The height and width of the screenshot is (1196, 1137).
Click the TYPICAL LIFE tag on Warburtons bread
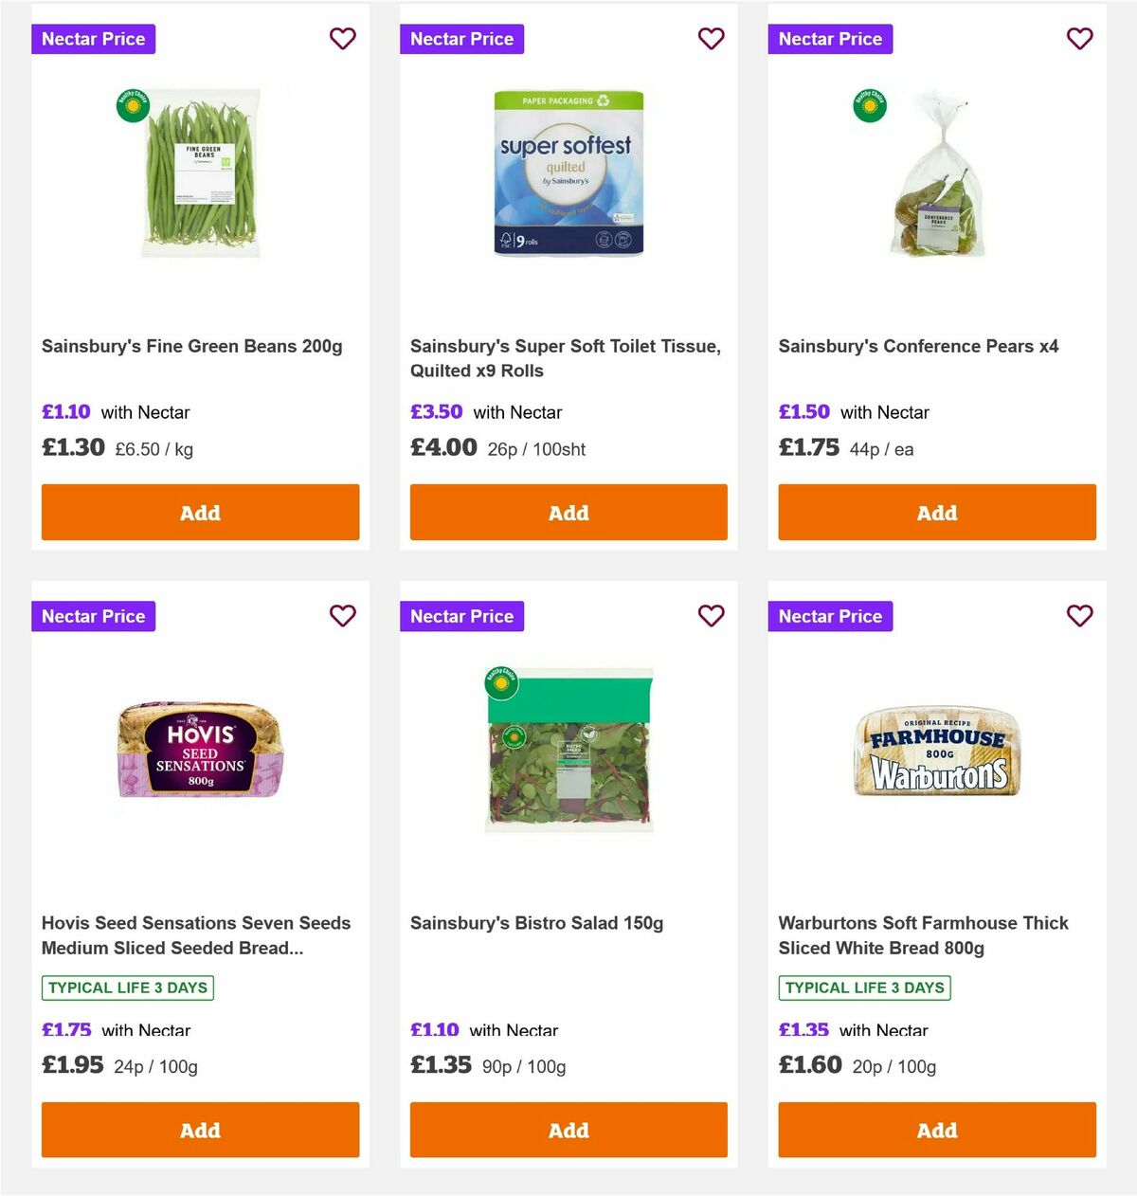coord(865,988)
